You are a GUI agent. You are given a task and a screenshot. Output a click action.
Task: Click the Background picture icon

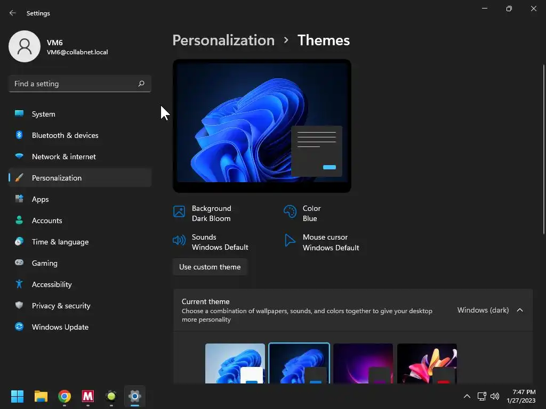179,211
